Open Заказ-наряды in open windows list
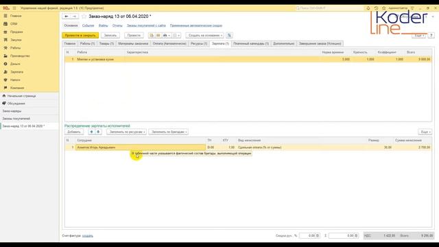439x247 pixels. pos(12,111)
